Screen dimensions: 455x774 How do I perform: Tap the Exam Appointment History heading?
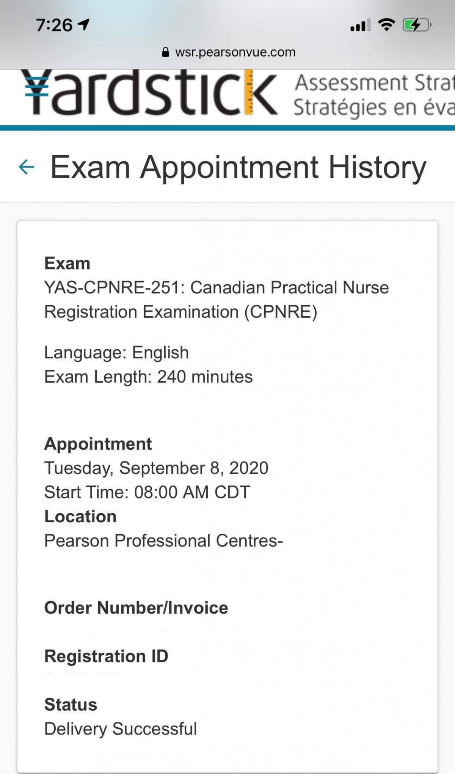point(238,167)
